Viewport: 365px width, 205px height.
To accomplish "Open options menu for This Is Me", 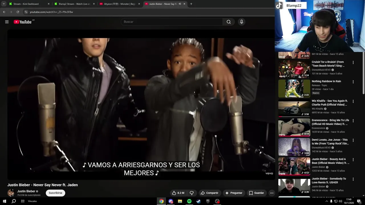I will (x=353, y=140).
